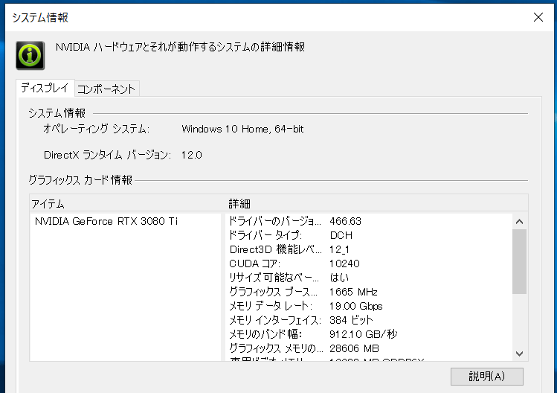The width and height of the screenshot is (557, 393).
Task: Click メモリ インターフェイス label
Action: 275,320
